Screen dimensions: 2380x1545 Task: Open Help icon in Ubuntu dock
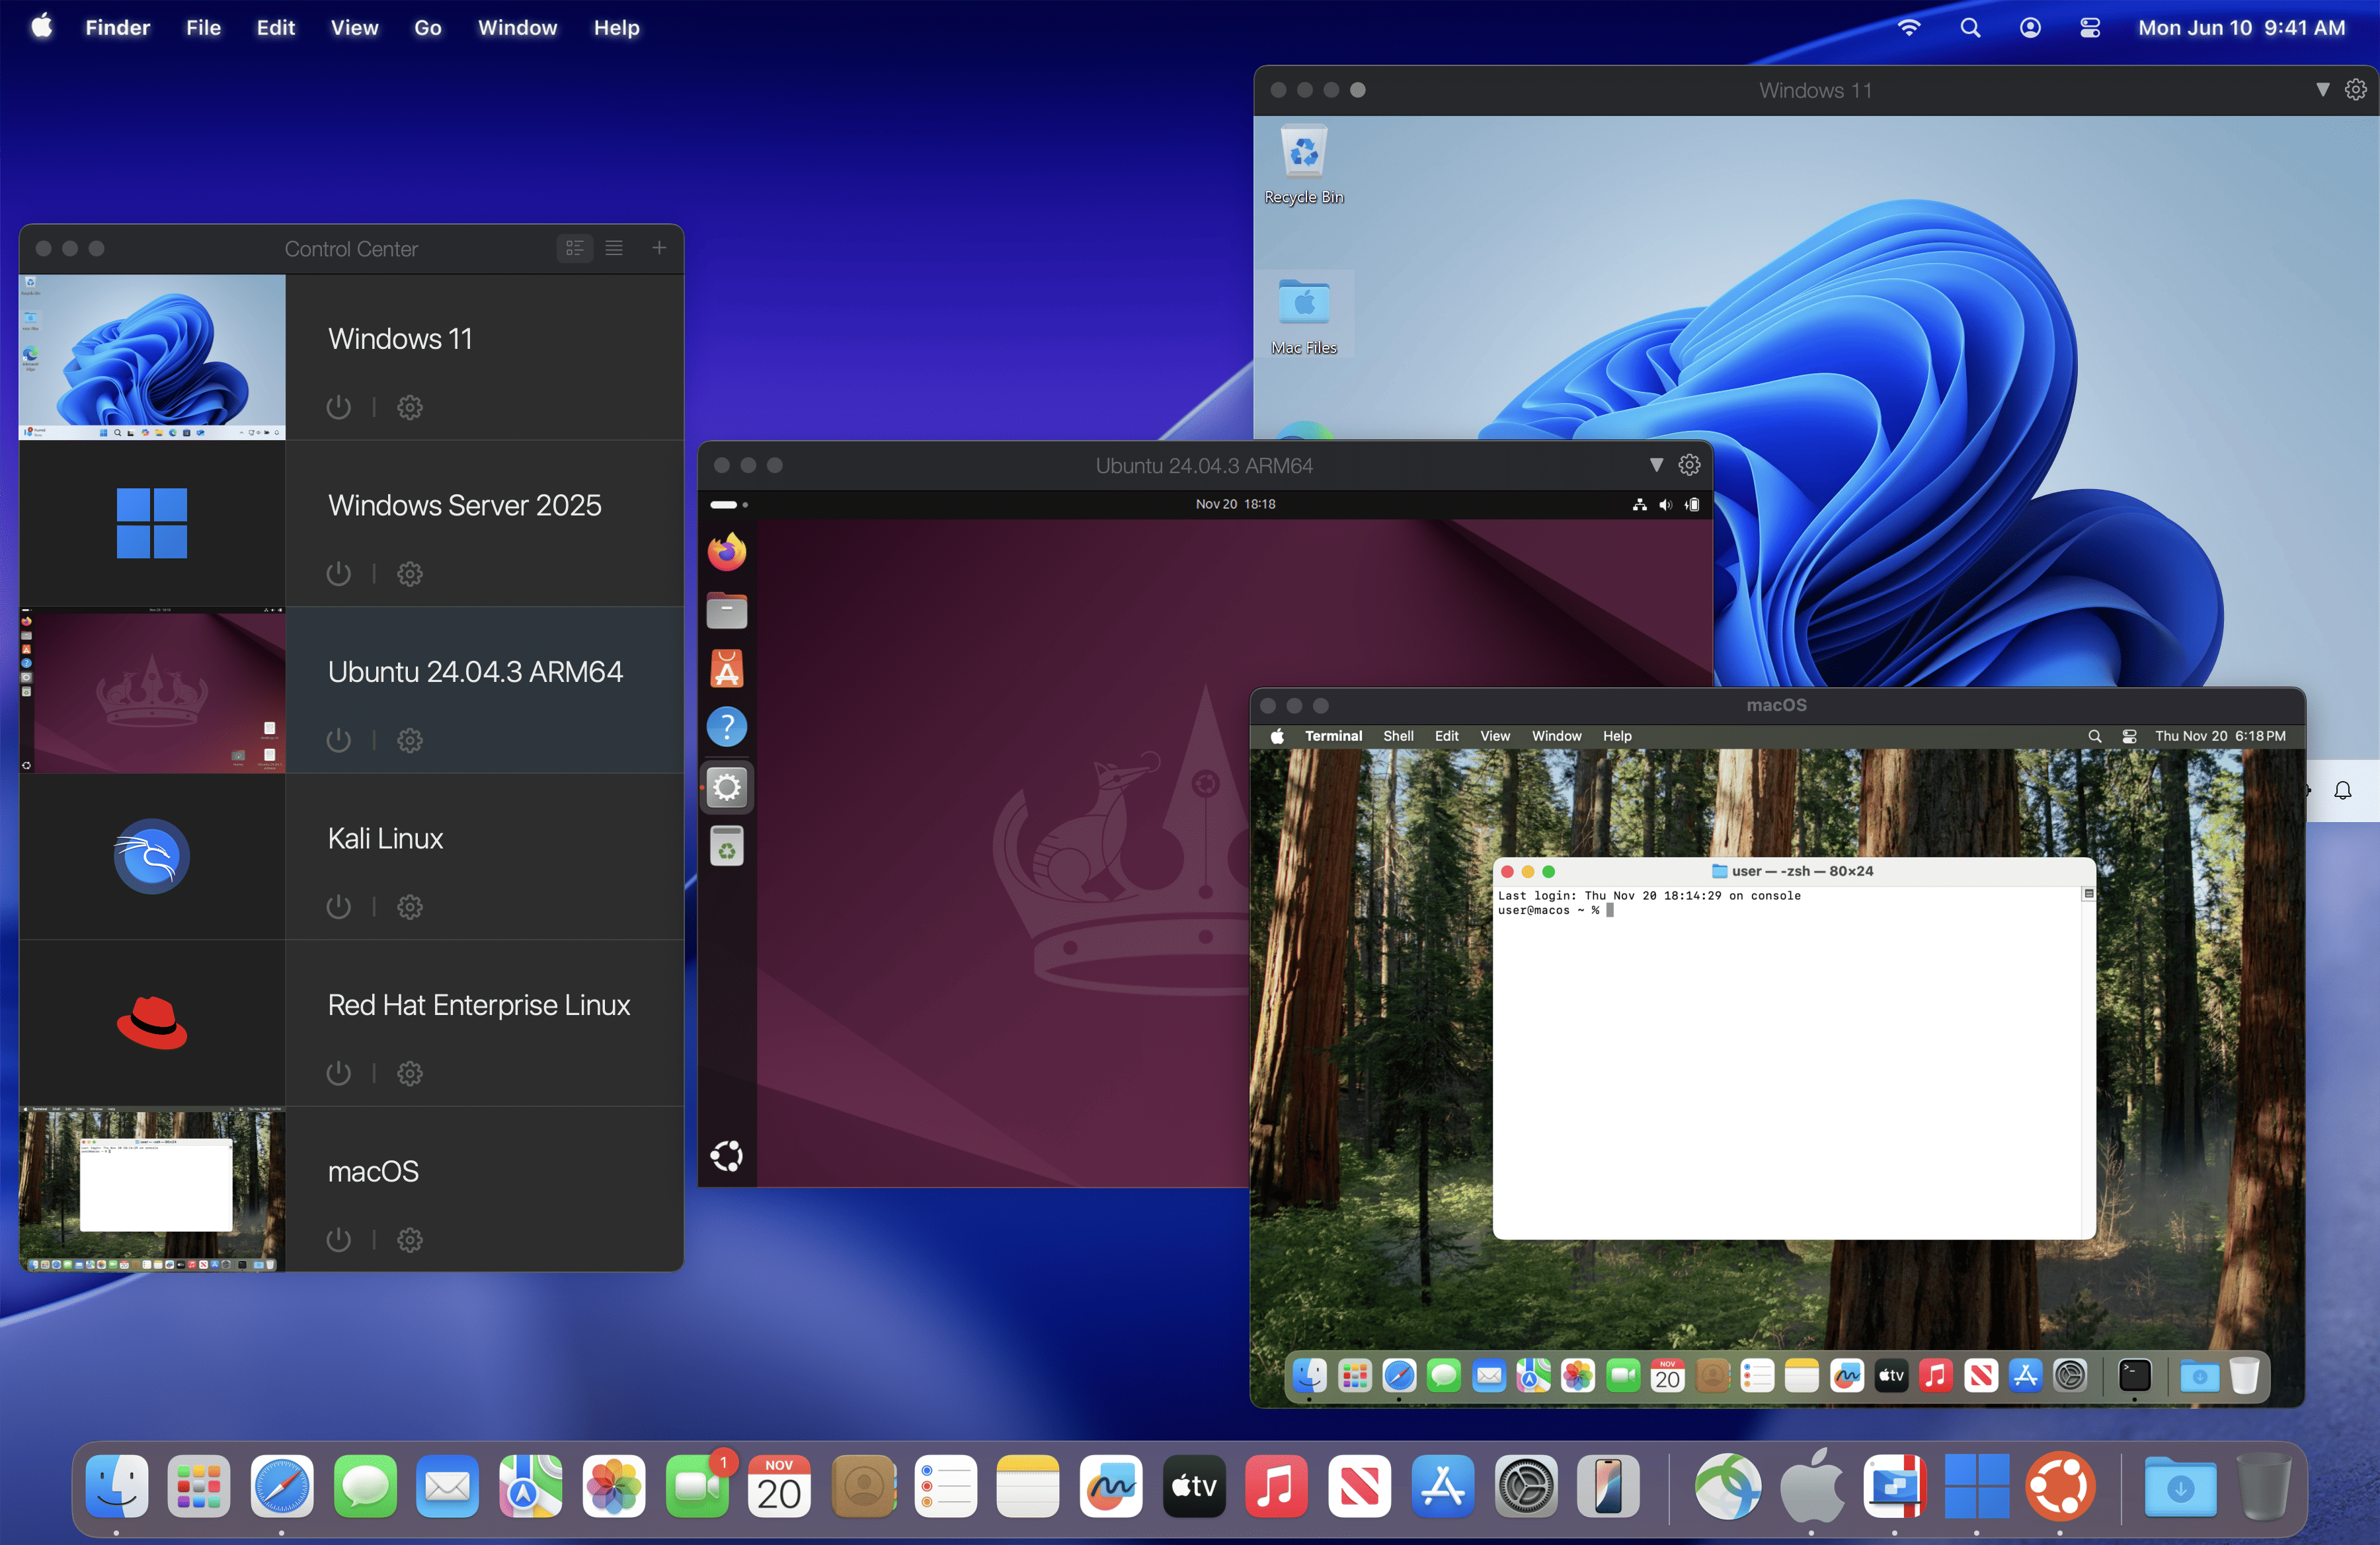[x=727, y=728]
